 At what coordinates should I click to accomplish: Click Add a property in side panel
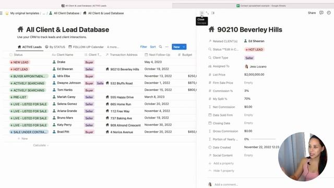(221, 163)
